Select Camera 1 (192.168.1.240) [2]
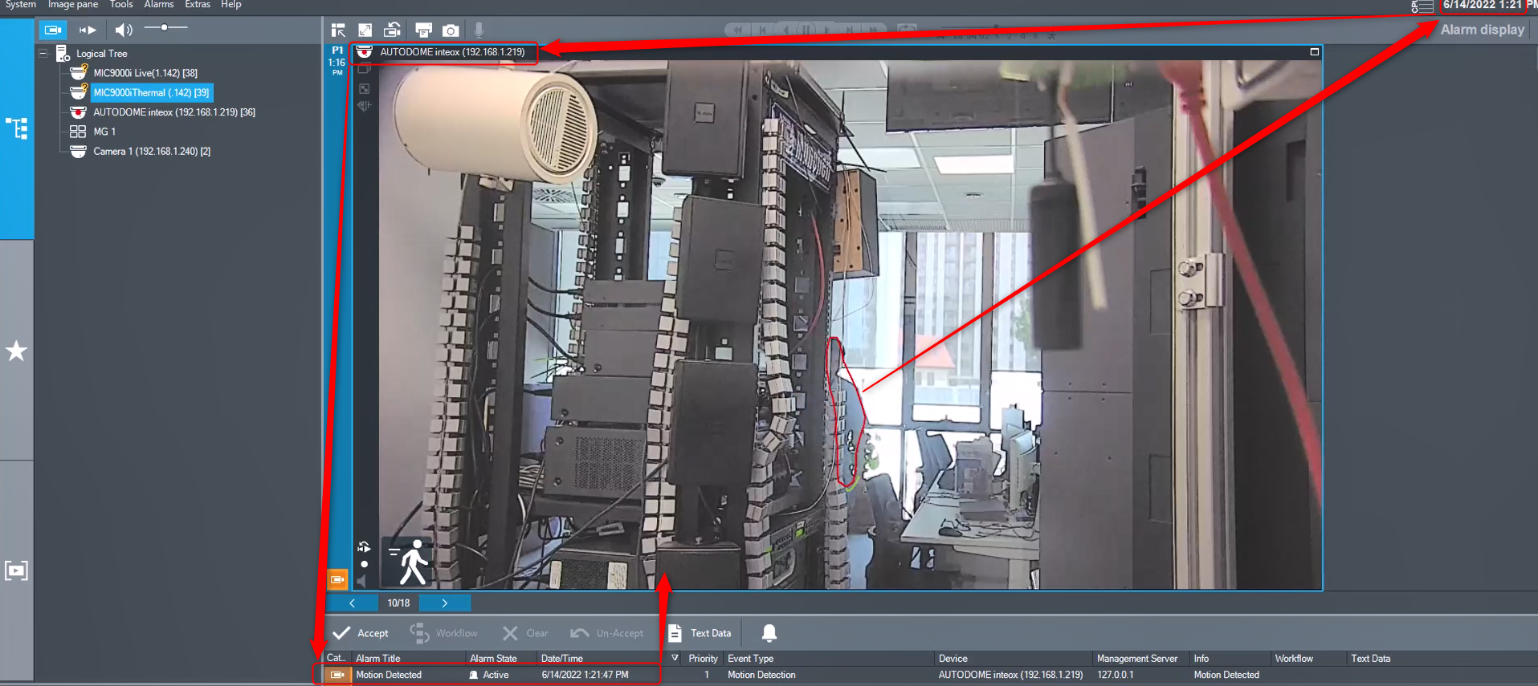This screenshot has width=1538, height=686. [152, 151]
